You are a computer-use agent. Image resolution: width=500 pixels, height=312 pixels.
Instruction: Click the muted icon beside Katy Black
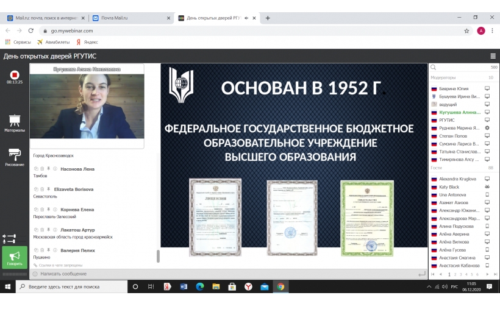(x=487, y=186)
